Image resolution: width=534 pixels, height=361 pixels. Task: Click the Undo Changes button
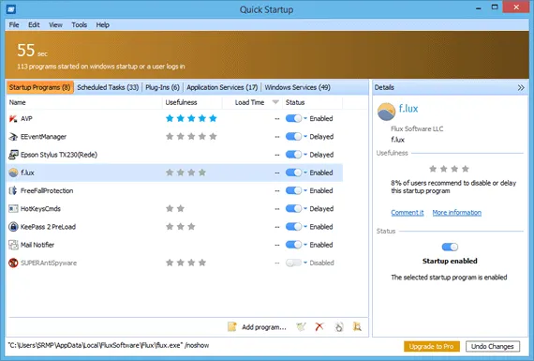tap(493, 346)
